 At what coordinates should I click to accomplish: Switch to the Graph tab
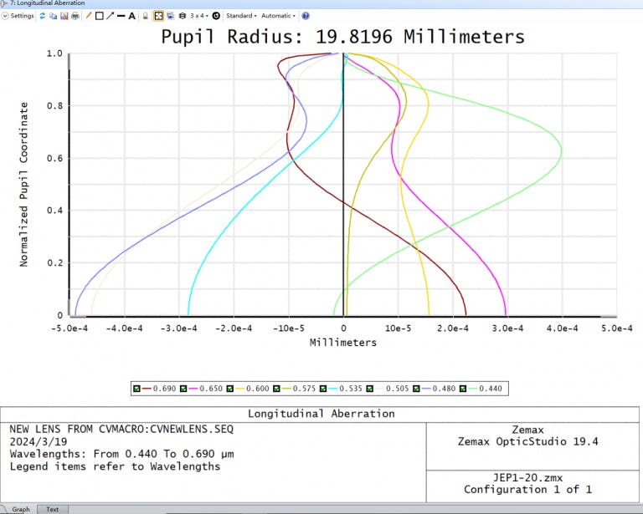coord(20,509)
